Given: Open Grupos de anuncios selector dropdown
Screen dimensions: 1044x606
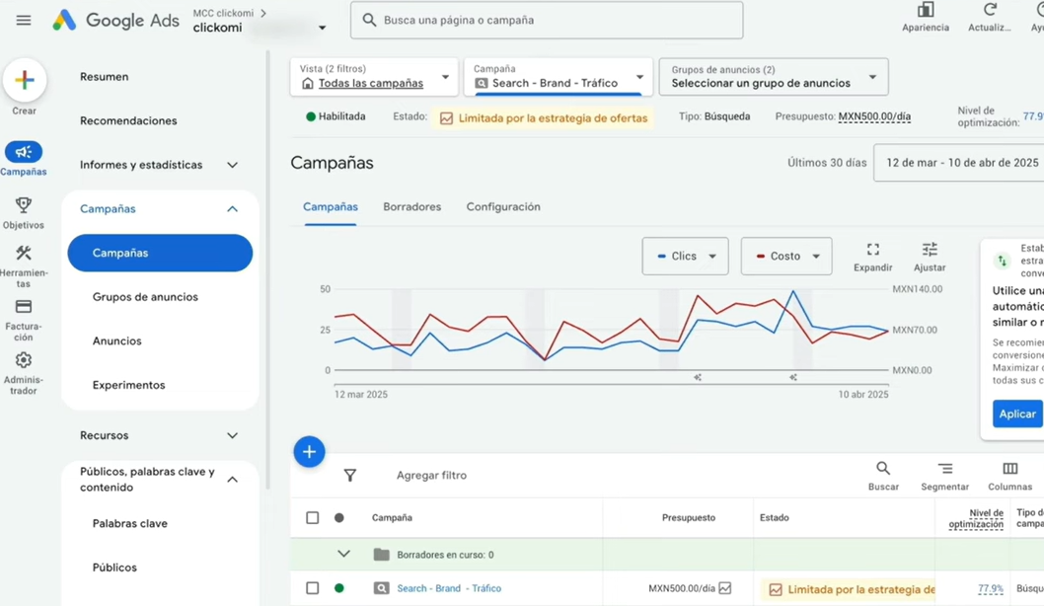Looking at the screenshot, I should point(773,77).
